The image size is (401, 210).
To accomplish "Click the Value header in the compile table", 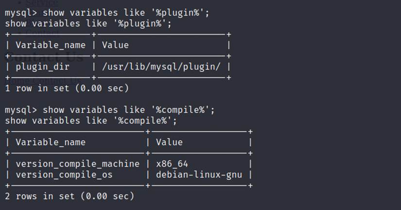I will tap(169, 142).
